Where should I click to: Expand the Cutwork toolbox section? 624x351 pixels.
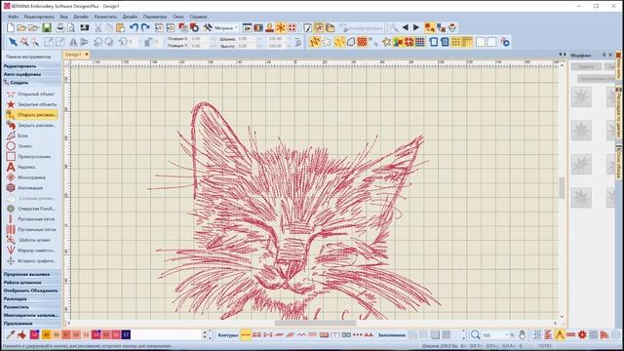[x=31, y=274]
